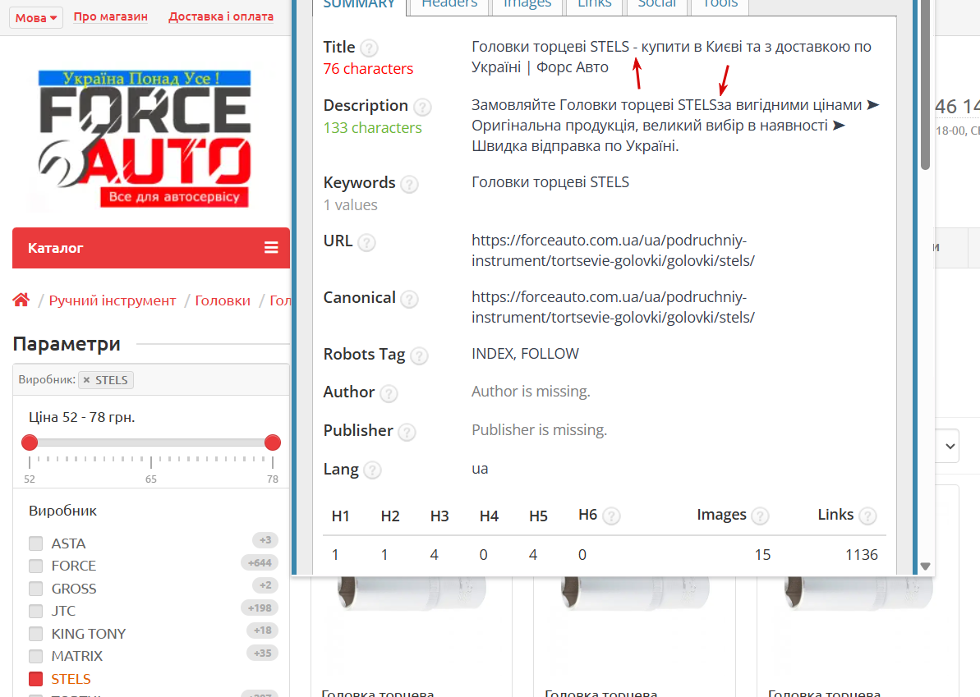Click the 'Publisher is missing.' text
This screenshot has height=697, width=980.
[540, 429]
